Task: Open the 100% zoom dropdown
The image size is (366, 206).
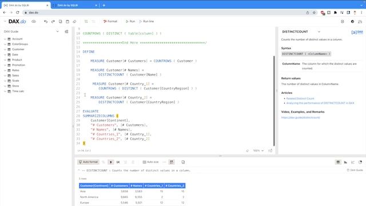Action: [258, 150]
